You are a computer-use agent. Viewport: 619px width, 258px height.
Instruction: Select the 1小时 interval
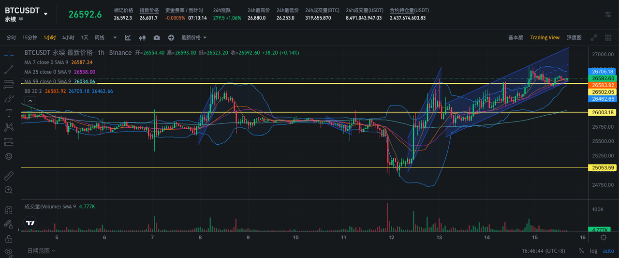coord(49,38)
